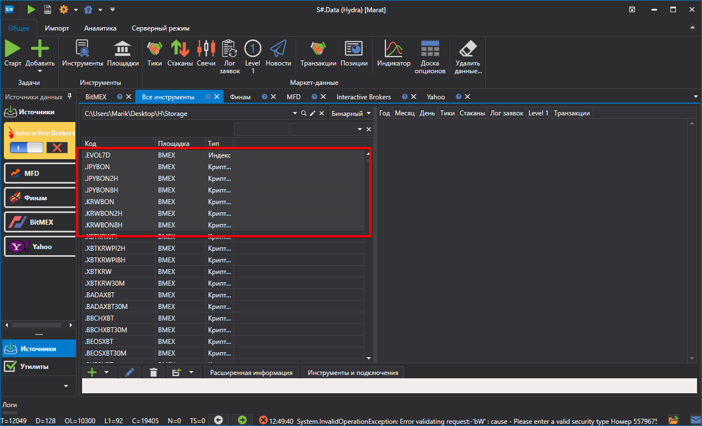
Task: Click the orange gear icon in title bar
Action: (x=64, y=9)
